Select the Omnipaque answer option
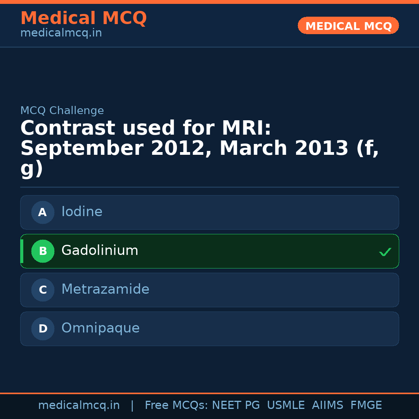 [x=209, y=329]
